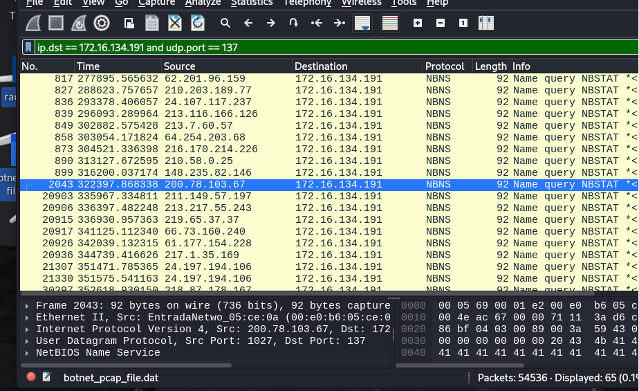Click the expert information red circle
Viewport: 639px width, 391px height.
(x=31, y=377)
